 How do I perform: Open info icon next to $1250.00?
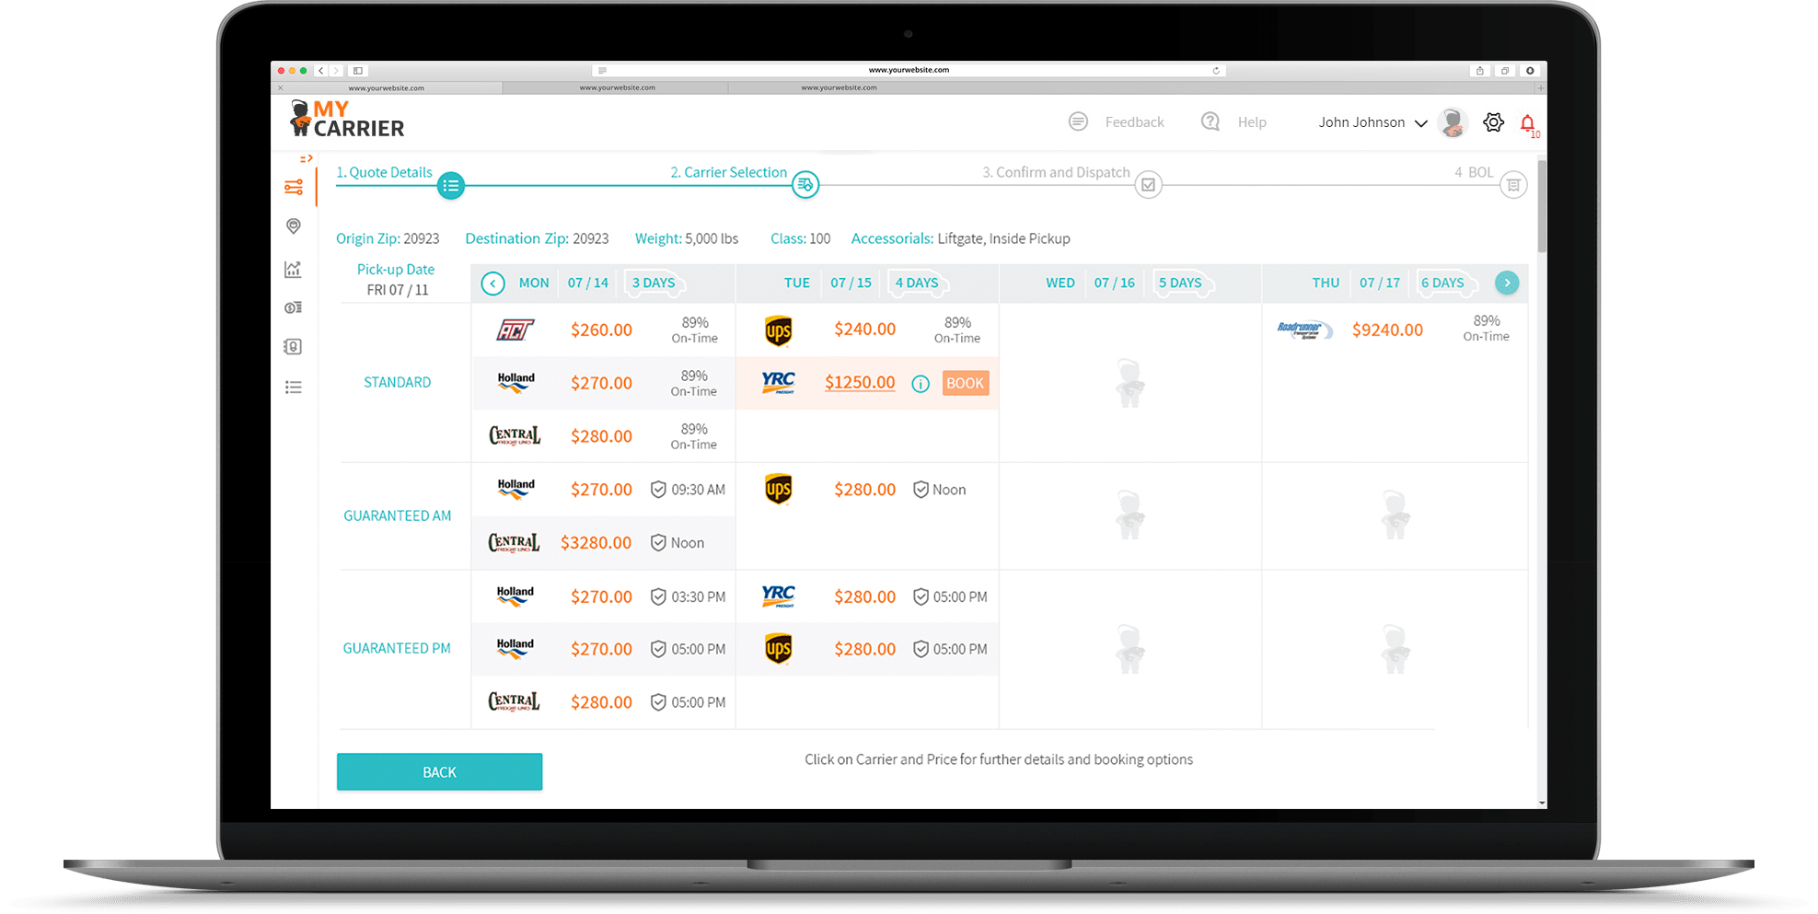click(x=921, y=384)
